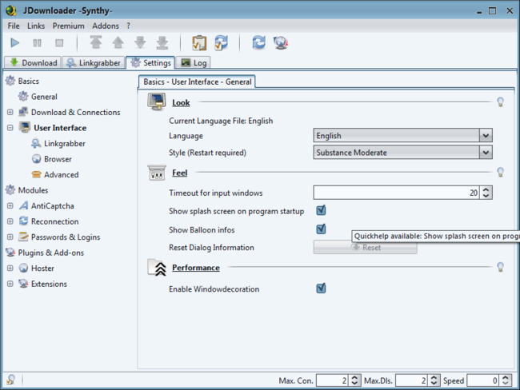Click the status bar icon at bottom left
The image size is (520, 390).
click(11, 380)
